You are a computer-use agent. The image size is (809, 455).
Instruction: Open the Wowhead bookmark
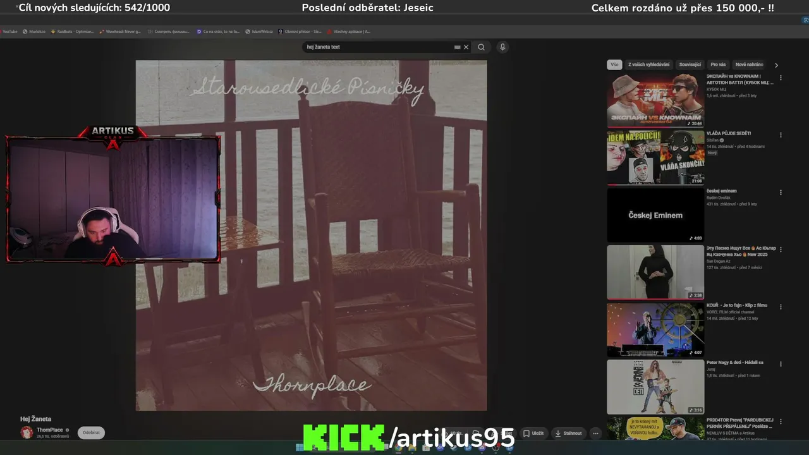tap(120, 31)
